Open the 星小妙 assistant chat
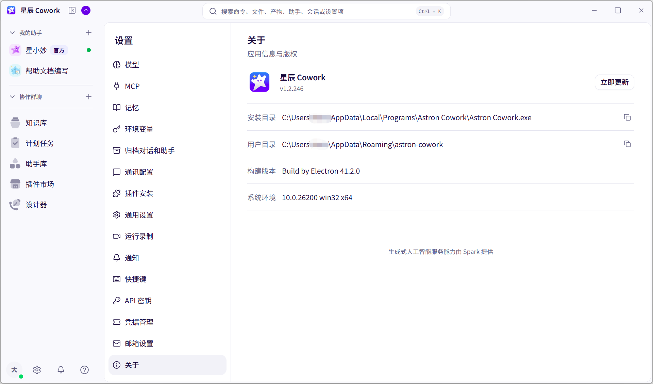The image size is (653, 384). click(x=51, y=50)
